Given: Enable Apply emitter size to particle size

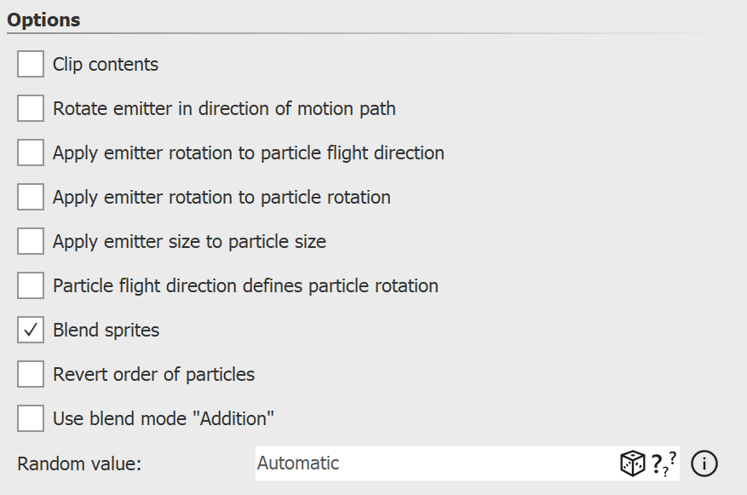Looking at the screenshot, I should 30,240.
